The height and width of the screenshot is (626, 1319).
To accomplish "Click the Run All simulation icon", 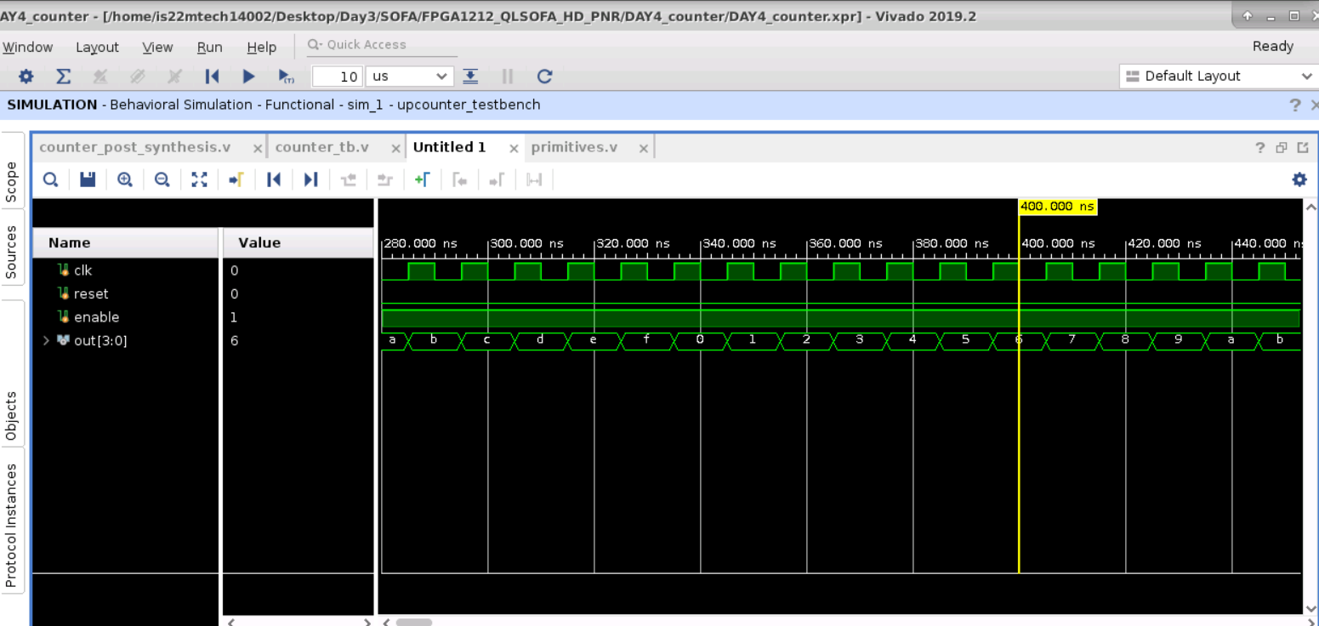I will [249, 76].
